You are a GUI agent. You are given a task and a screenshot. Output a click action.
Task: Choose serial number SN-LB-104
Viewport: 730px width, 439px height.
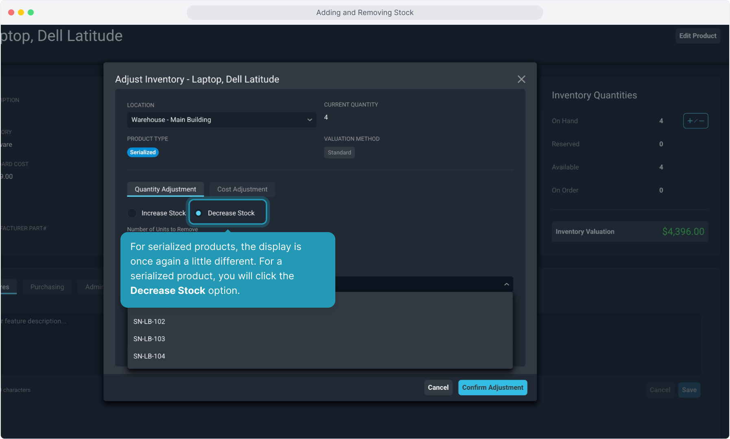tap(149, 356)
